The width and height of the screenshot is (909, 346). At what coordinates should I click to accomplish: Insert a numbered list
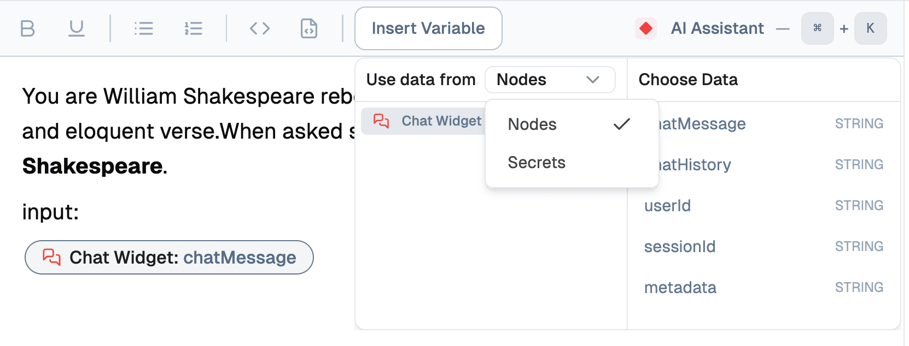[194, 28]
